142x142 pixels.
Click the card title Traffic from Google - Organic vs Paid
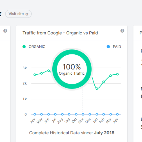click(60, 33)
